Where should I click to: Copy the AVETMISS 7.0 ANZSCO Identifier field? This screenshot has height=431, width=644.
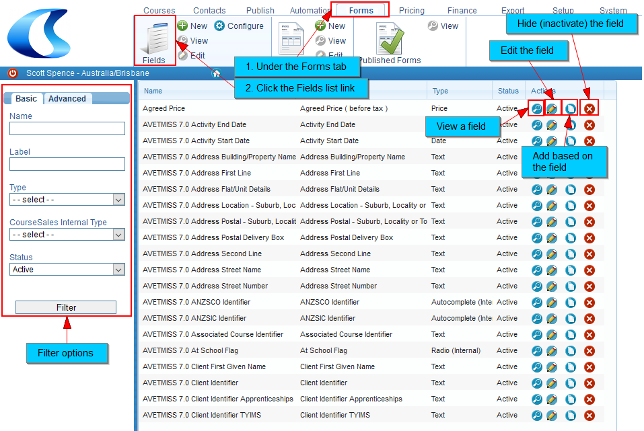pos(571,303)
